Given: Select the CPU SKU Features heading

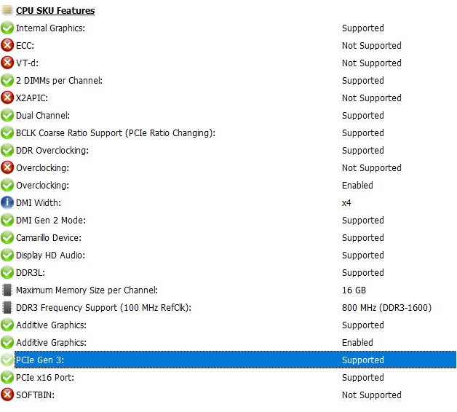Looking at the screenshot, I should 55,11.
